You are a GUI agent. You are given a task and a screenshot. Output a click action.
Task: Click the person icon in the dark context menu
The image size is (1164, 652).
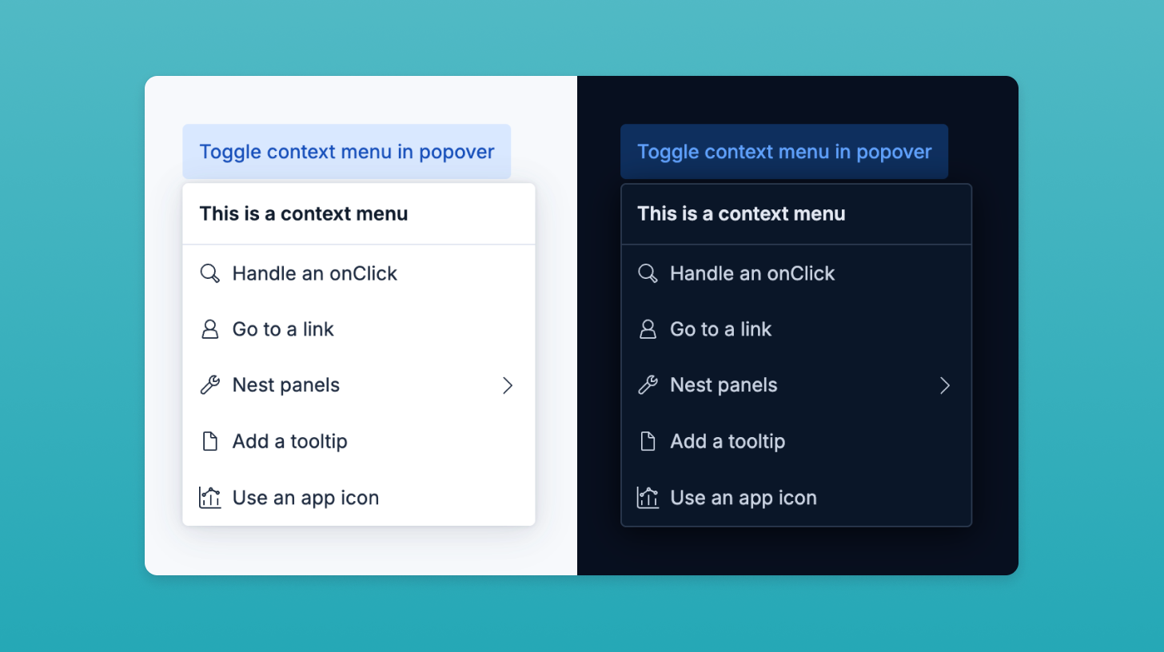(648, 329)
